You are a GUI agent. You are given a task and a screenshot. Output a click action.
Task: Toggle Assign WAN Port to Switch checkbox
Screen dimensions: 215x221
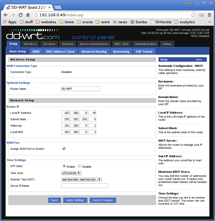point(64,149)
